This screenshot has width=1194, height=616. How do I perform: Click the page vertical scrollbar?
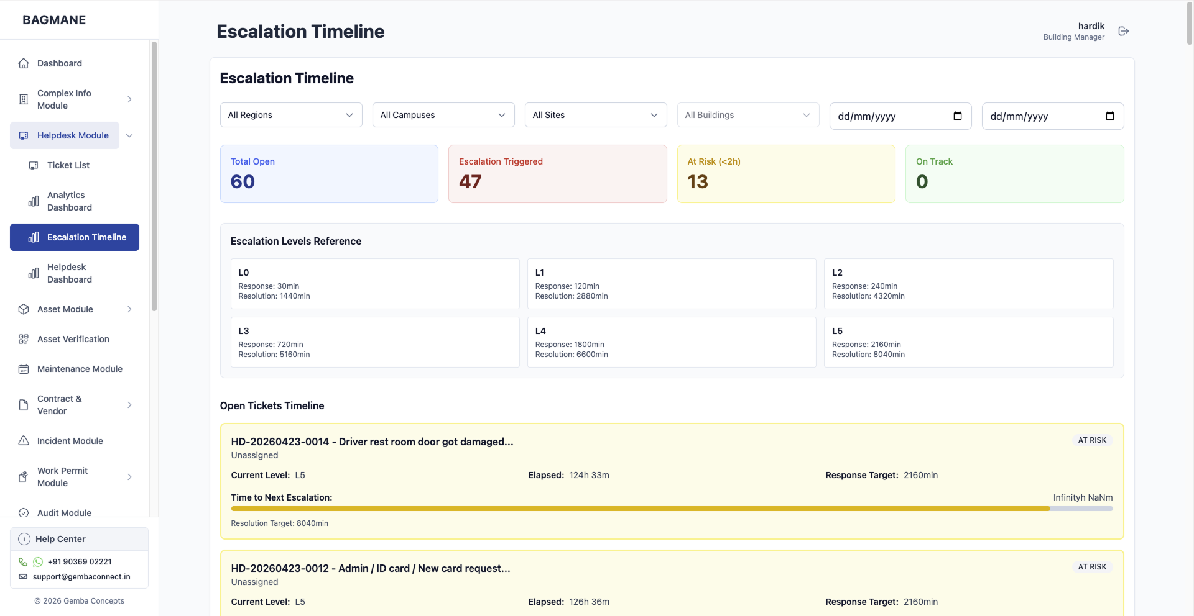[x=1190, y=24]
